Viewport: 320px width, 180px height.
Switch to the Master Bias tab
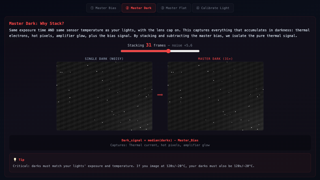coord(103,8)
